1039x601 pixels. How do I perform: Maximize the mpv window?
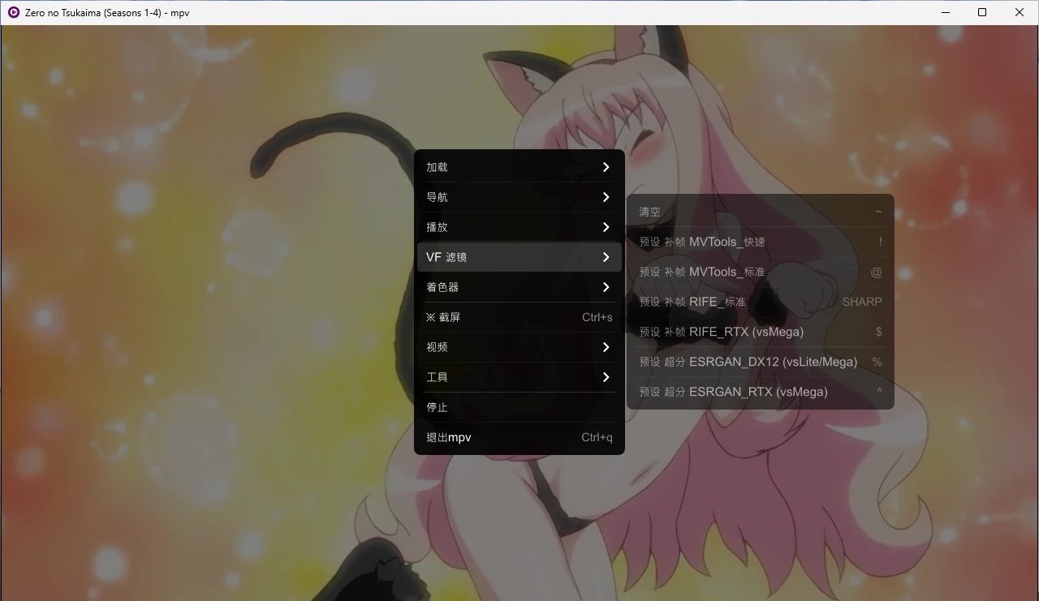click(x=982, y=12)
